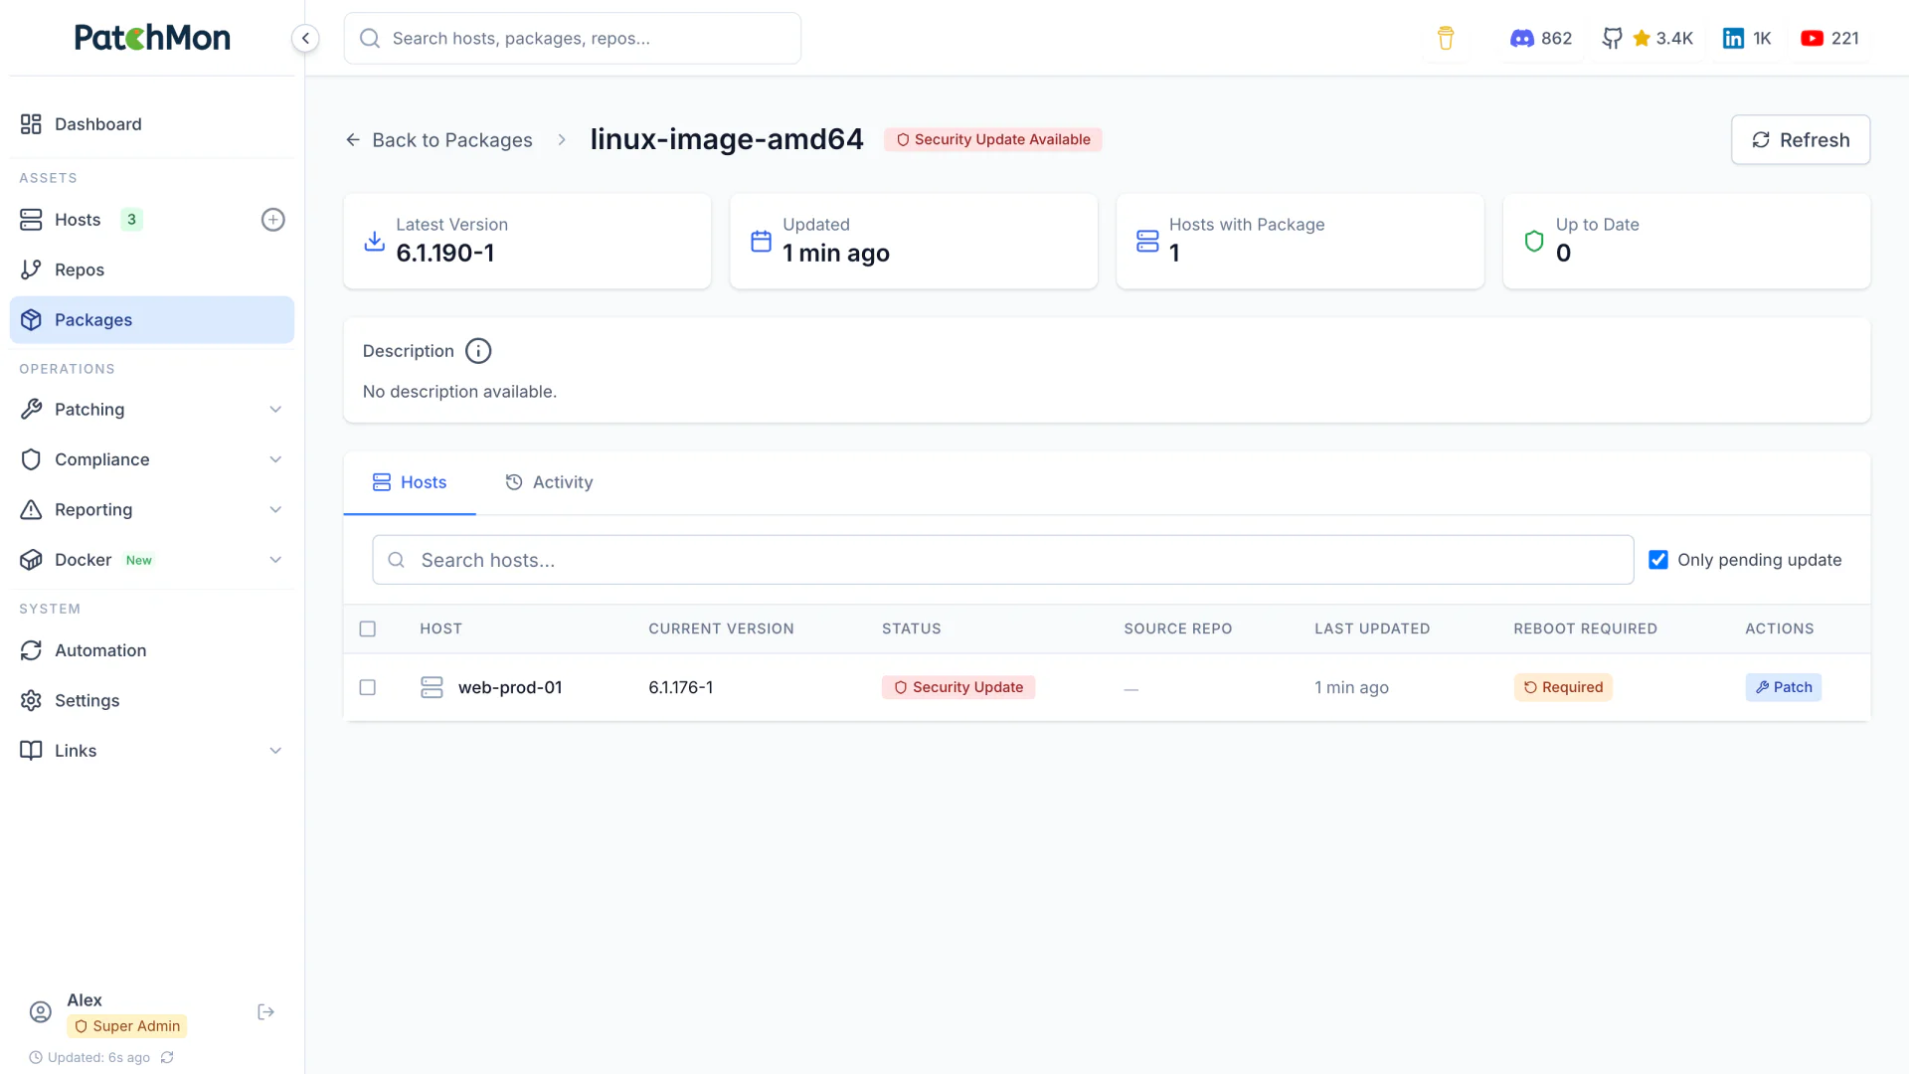Image resolution: width=1909 pixels, height=1074 pixels.
Task: Select the Hosts tab
Action: tap(410, 482)
